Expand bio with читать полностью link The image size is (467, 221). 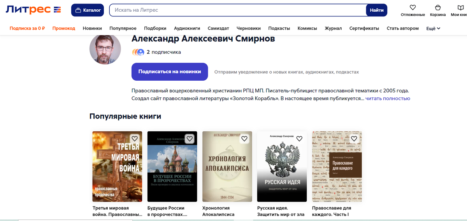(388, 99)
